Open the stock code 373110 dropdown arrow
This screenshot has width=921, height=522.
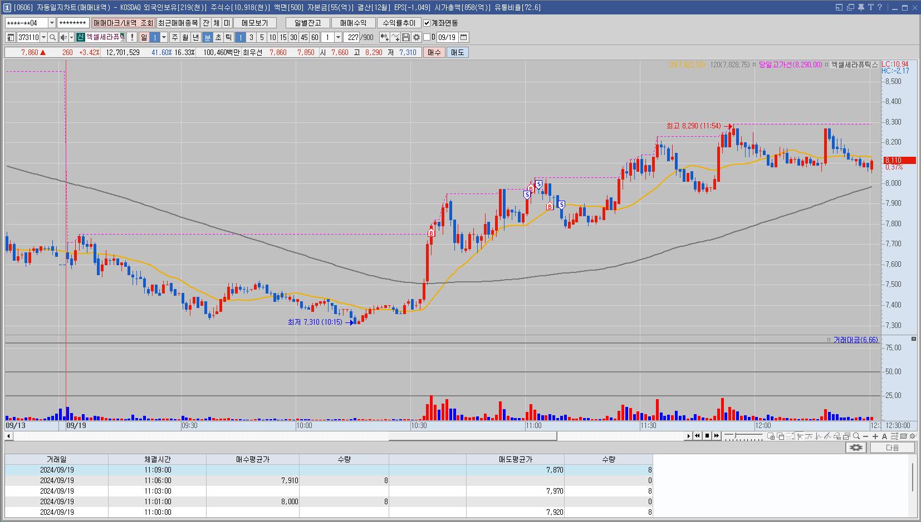point(43,37)
